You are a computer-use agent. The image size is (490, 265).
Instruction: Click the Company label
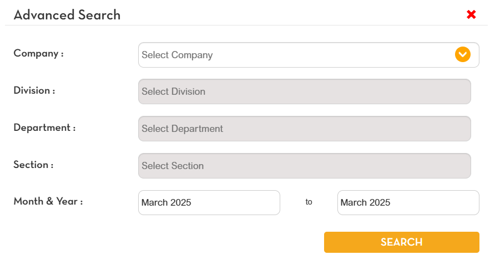38,54
